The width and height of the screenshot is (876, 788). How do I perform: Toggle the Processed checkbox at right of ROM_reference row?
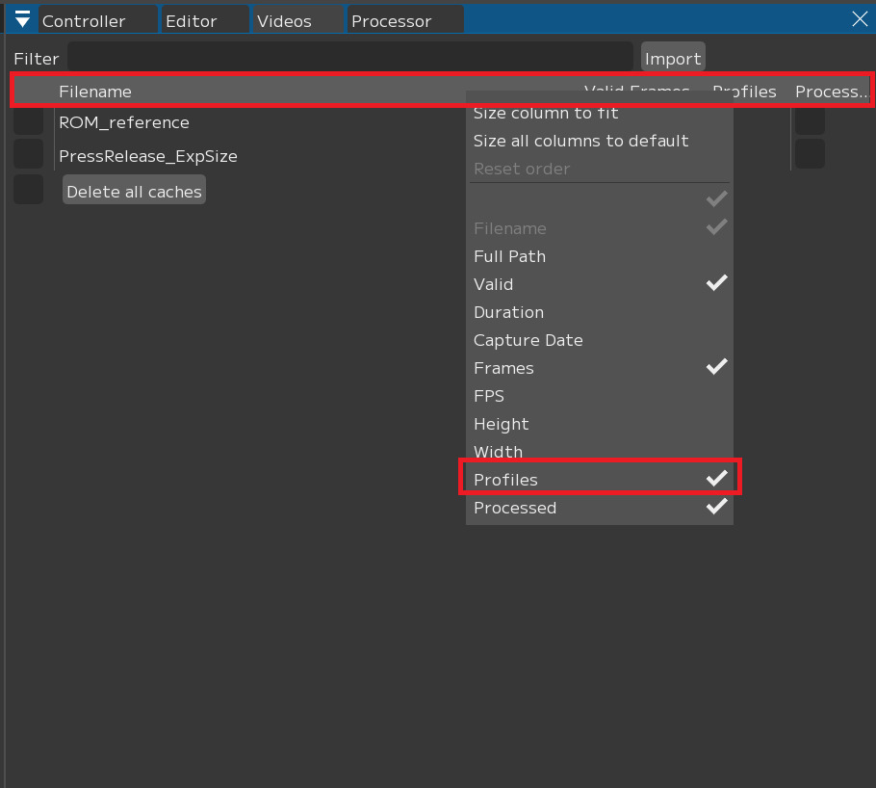point(810,122)
